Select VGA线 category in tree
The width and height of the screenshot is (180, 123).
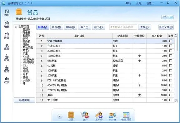tap(26, 57)
